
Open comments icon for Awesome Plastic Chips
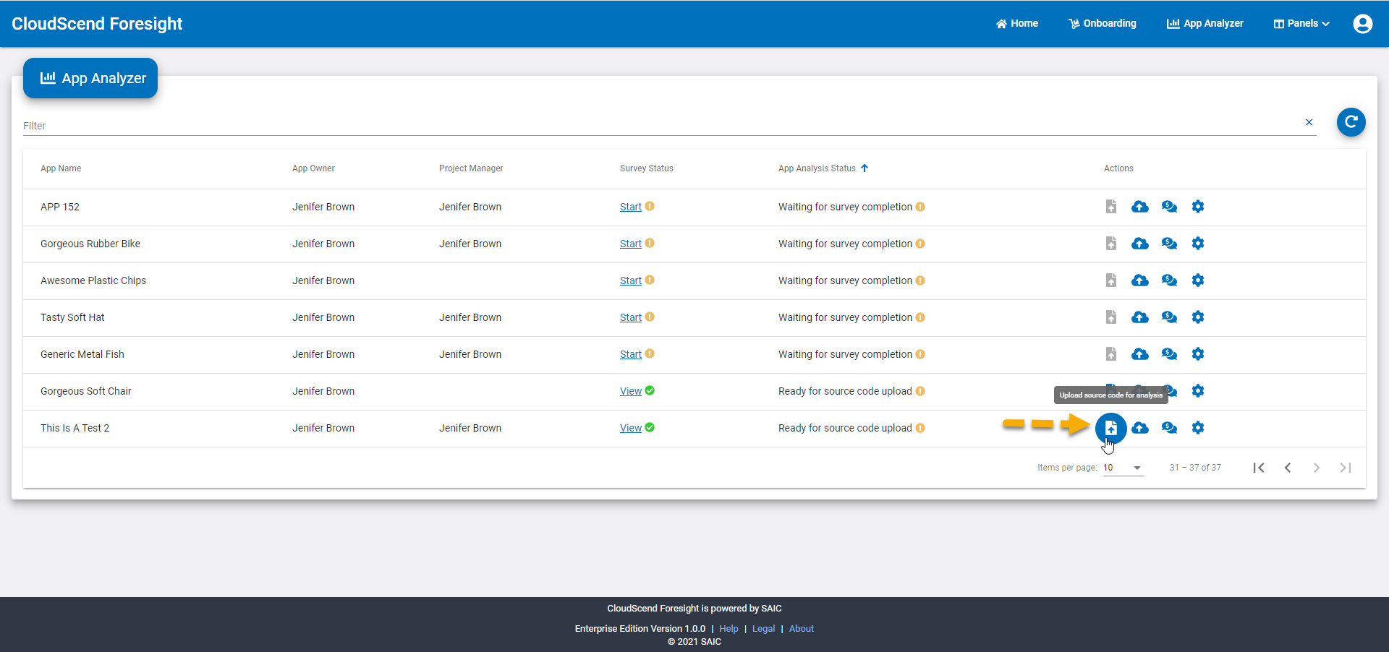point(1169,280)
